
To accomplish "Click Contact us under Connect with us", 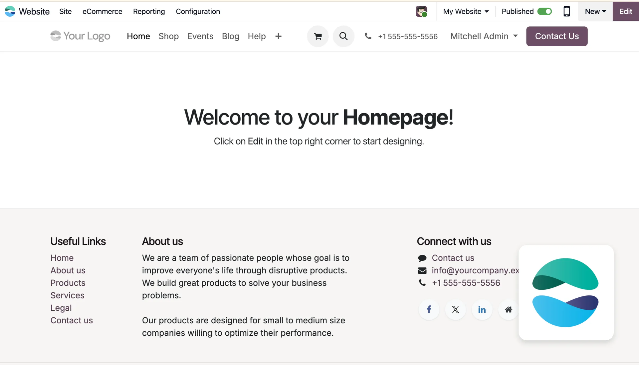I will pyautogui.click(x=453, y=258).
